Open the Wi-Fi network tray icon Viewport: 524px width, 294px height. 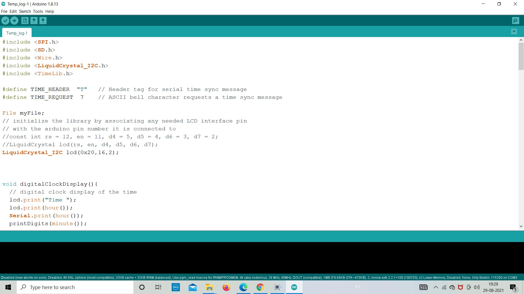pyautogui.click(x=444, y=287)
